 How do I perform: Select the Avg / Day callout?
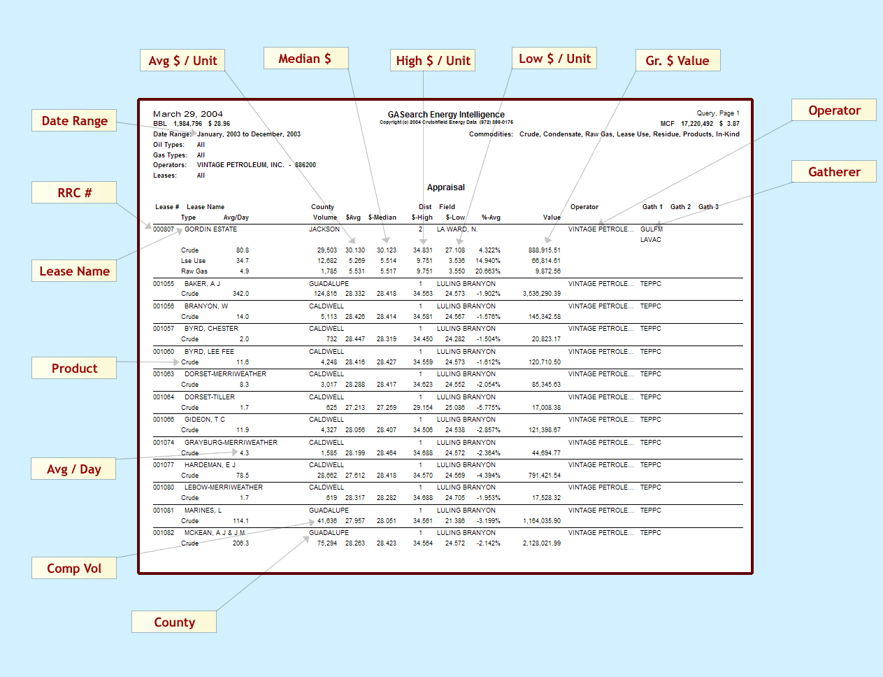point(73,469)
